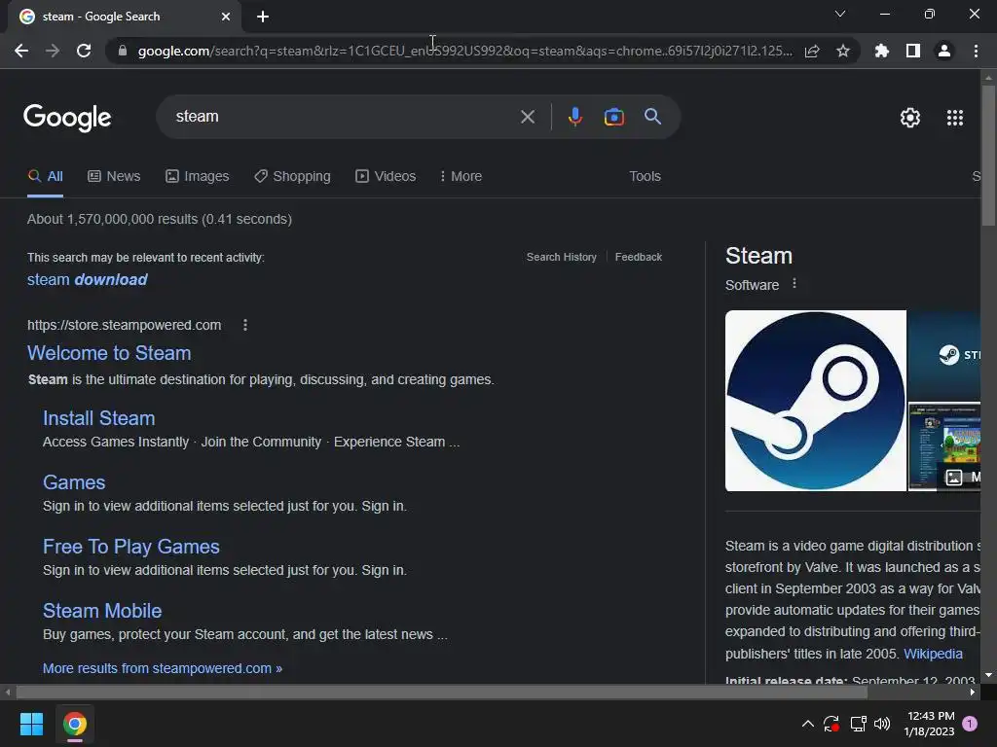This screenshot has width=997, height=747.
Task: Open Google quick settings gear
Action: (x=910, y=118)
